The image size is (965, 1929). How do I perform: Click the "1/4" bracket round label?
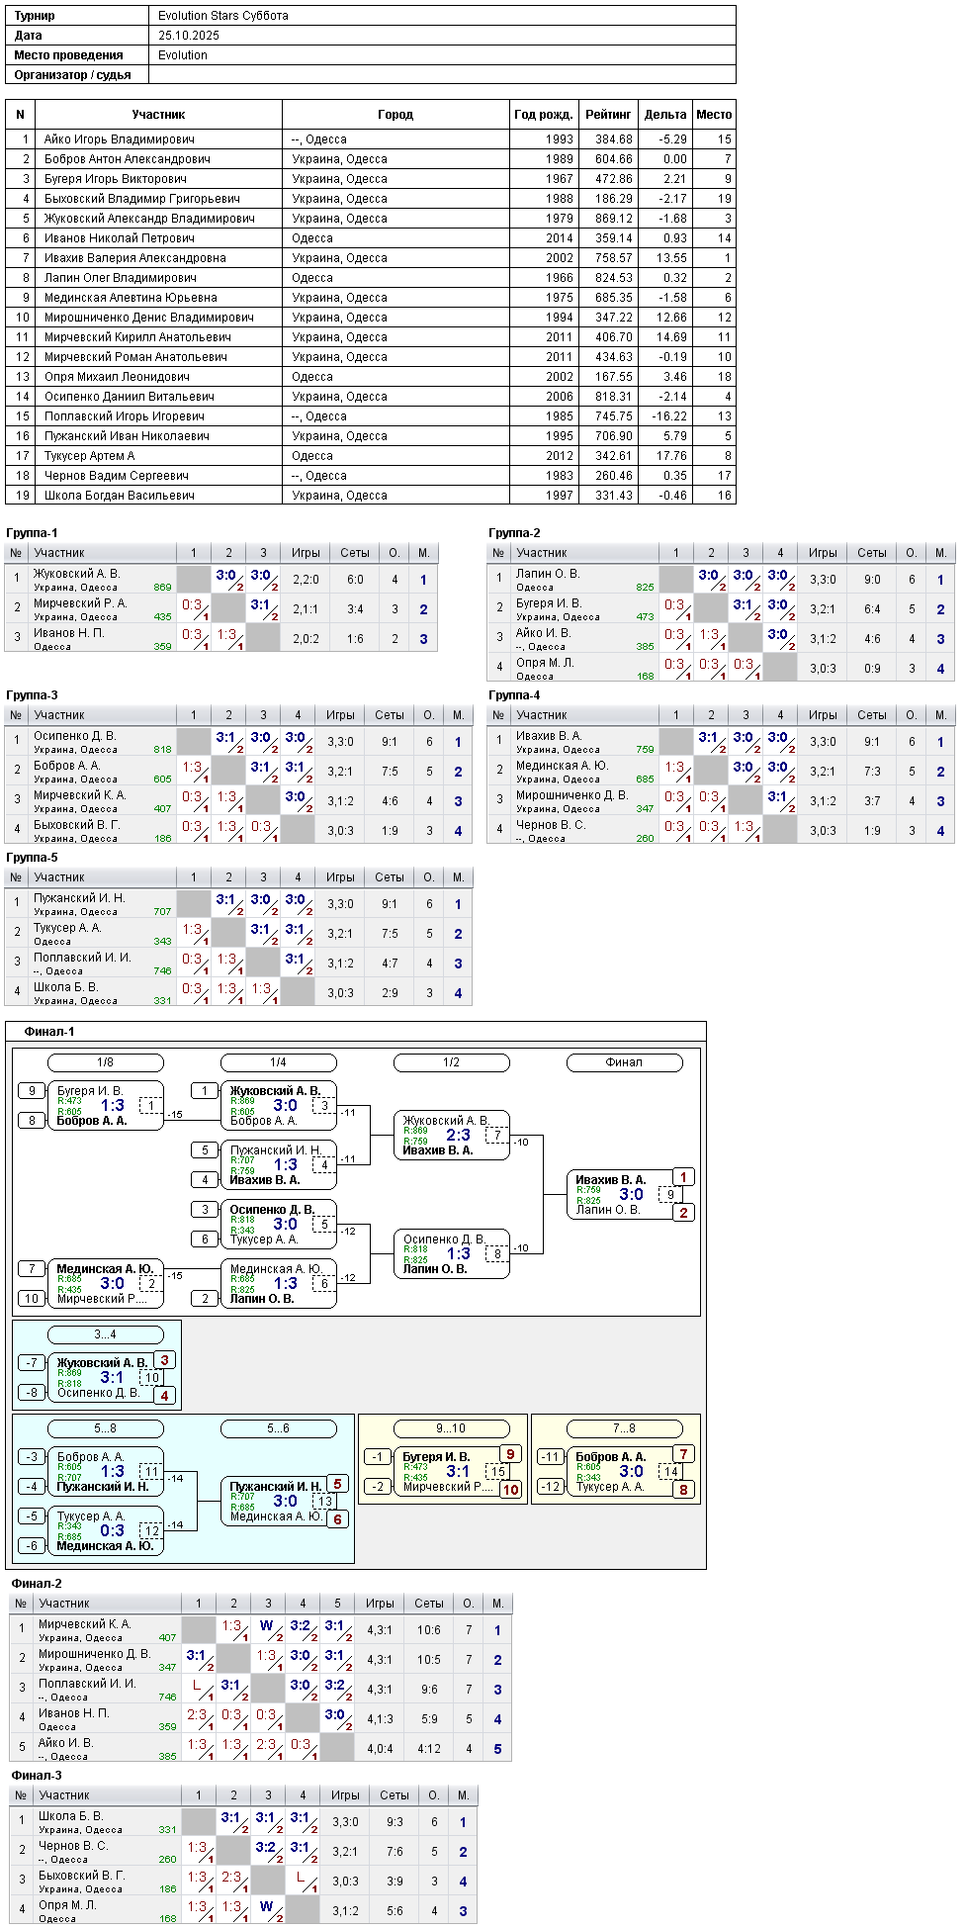pyautogui.click(x=278, y=1062)
